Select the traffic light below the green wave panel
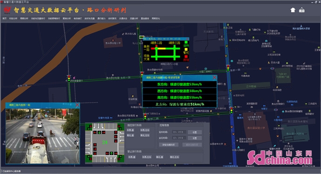Screen dimensions: 321x174 pyautogui.click(x=145, y=116)
